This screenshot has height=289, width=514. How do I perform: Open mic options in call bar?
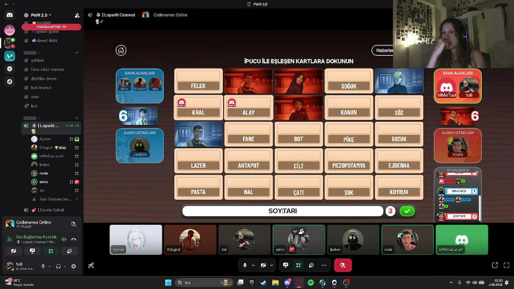pos(253,265)
